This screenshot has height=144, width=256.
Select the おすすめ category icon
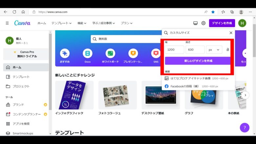coord(65,53)
